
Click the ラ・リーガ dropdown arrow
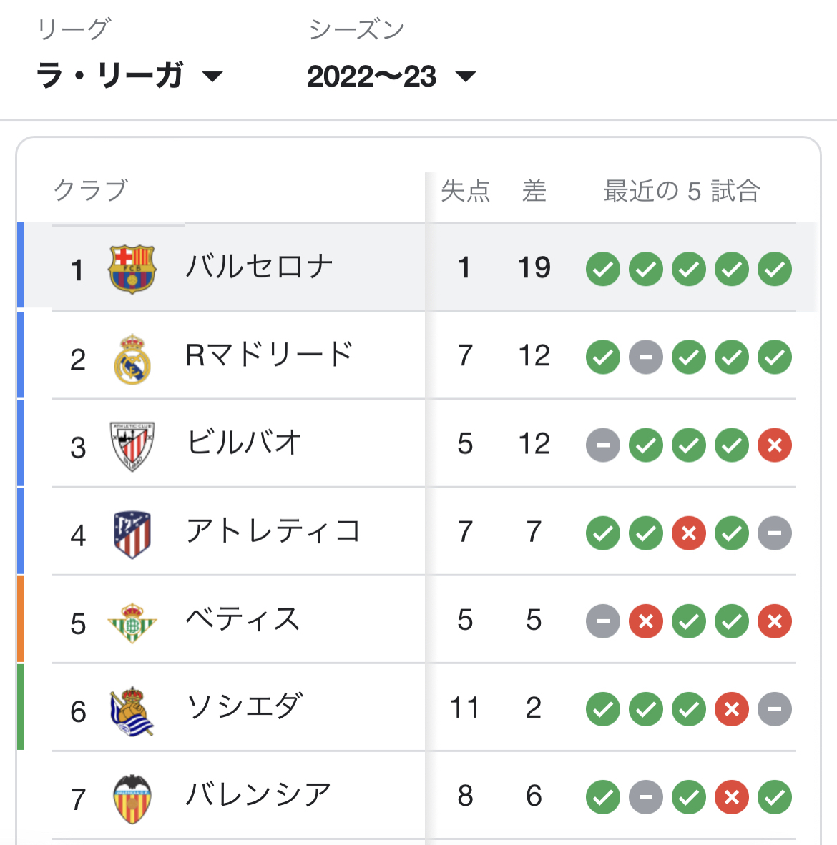pos(212,76)
